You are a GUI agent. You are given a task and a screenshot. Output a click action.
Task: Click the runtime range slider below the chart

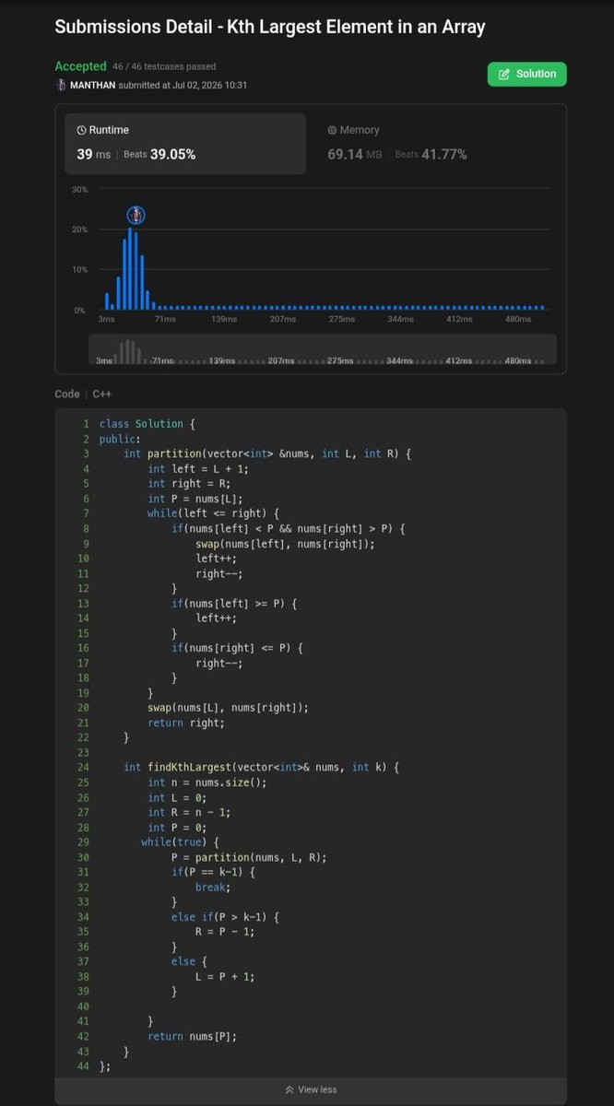(323, 350)
